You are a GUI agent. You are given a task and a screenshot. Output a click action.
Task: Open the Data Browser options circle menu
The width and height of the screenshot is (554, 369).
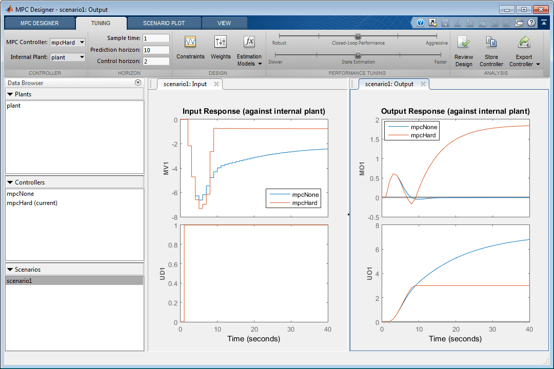[138, 83]
